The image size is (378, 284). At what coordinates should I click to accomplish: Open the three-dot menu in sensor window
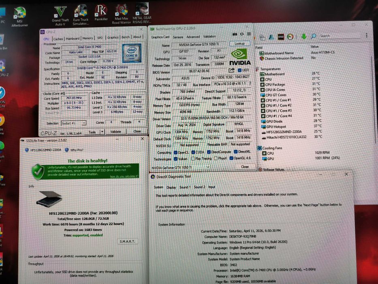point(366,35)
